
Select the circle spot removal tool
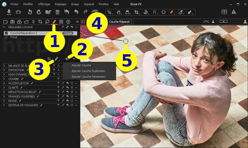(164, 12)
